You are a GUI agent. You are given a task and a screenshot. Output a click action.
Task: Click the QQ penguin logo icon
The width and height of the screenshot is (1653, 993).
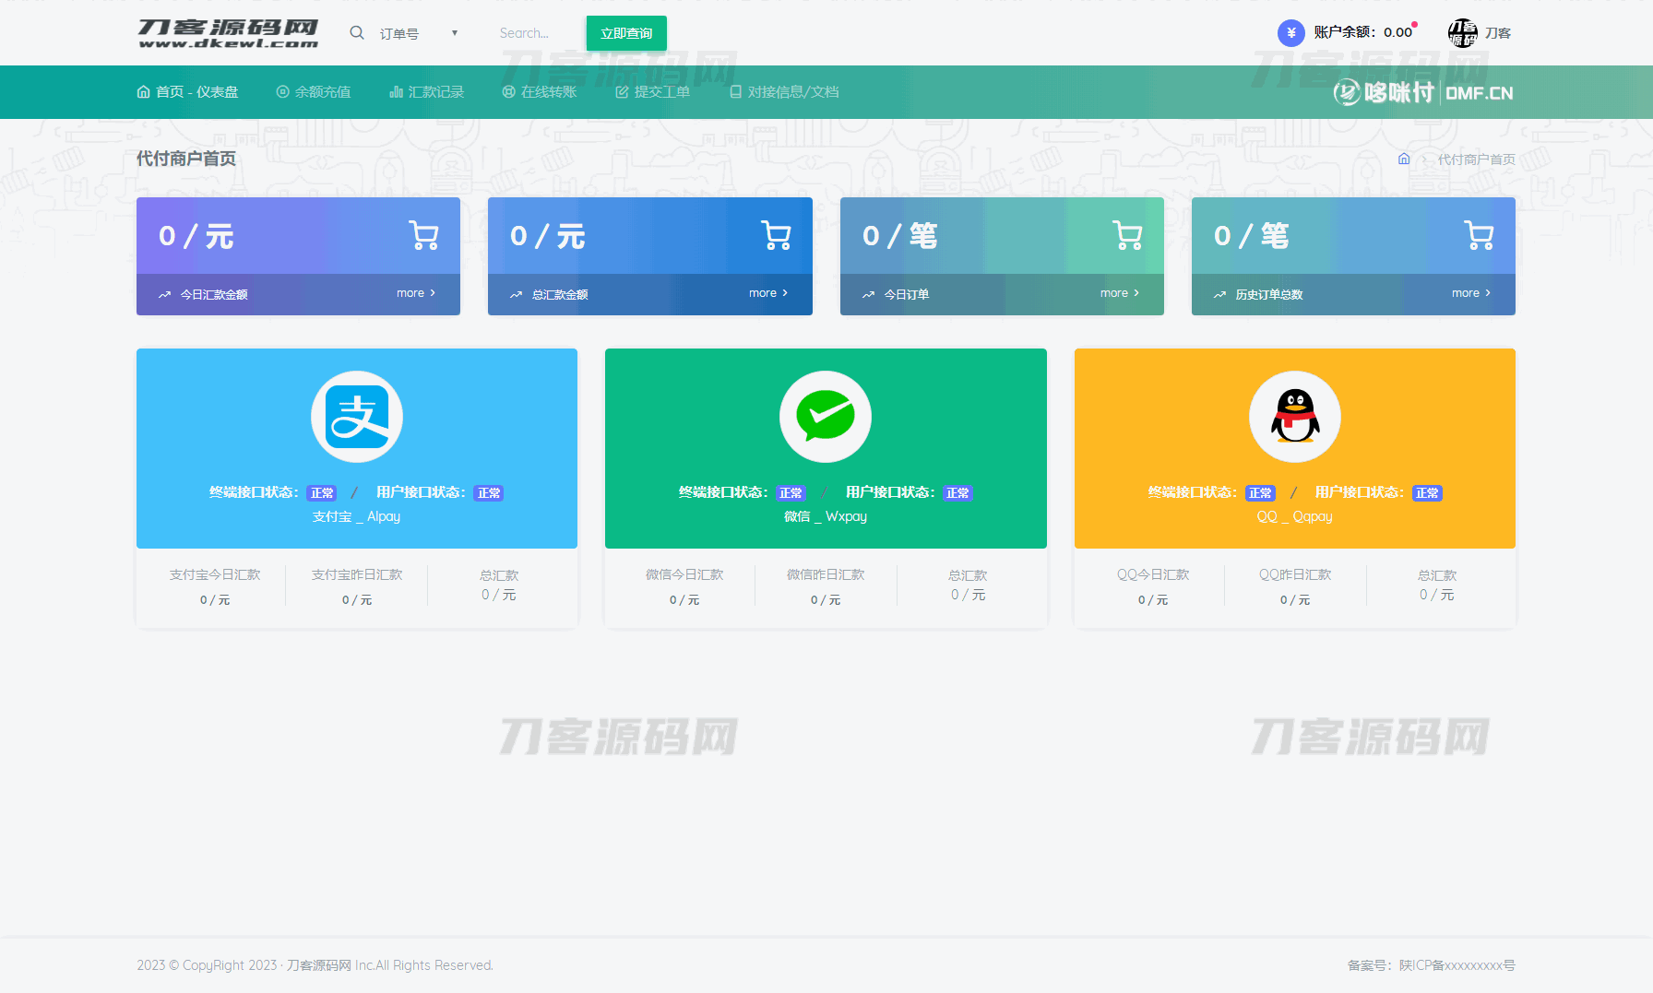click(1294, 417)
